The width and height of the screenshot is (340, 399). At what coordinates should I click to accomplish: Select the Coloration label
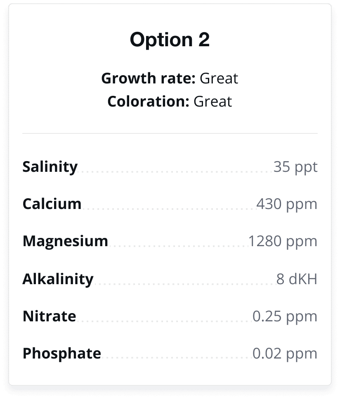(x=149, y=101)
